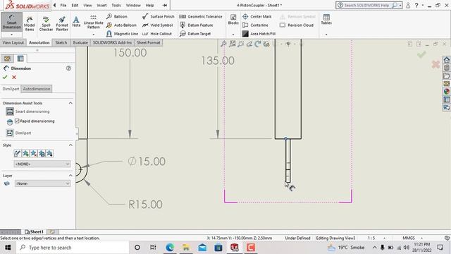Open Mail app from taskbar

coord(202,248)
